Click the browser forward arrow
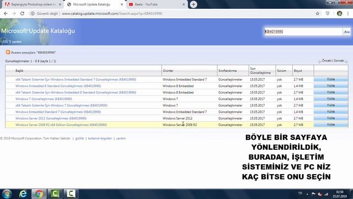353x199 pixels. click(14, 13)
